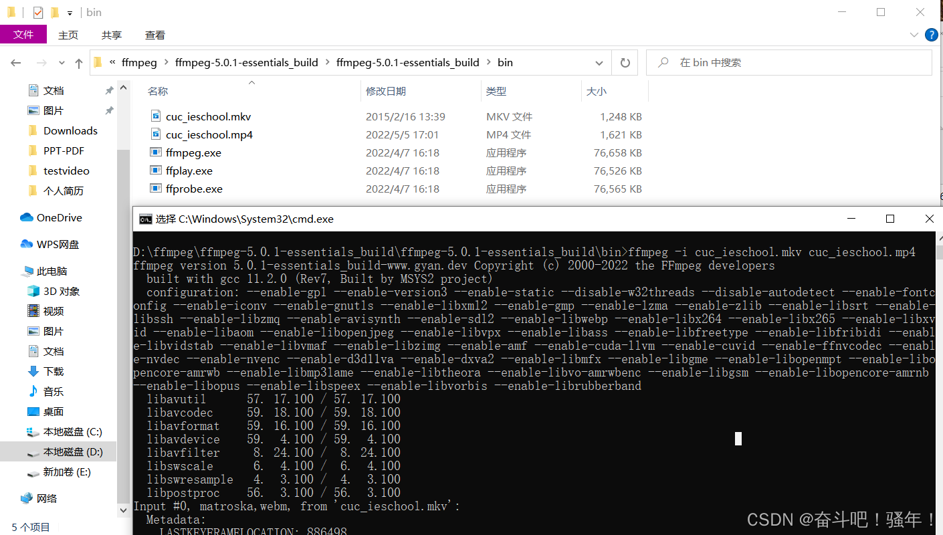The height and width of the screenshot is (535, 943).
Task: Click the cmd window vertical scrollbar thumb
Action: tap(938, 252)
